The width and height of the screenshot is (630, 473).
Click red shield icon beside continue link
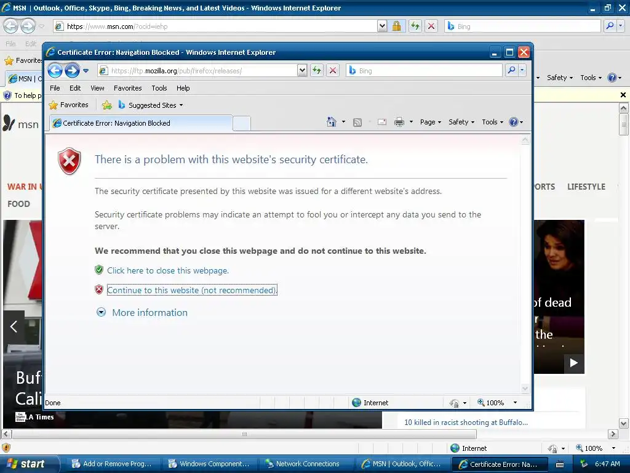coord(99,289)
